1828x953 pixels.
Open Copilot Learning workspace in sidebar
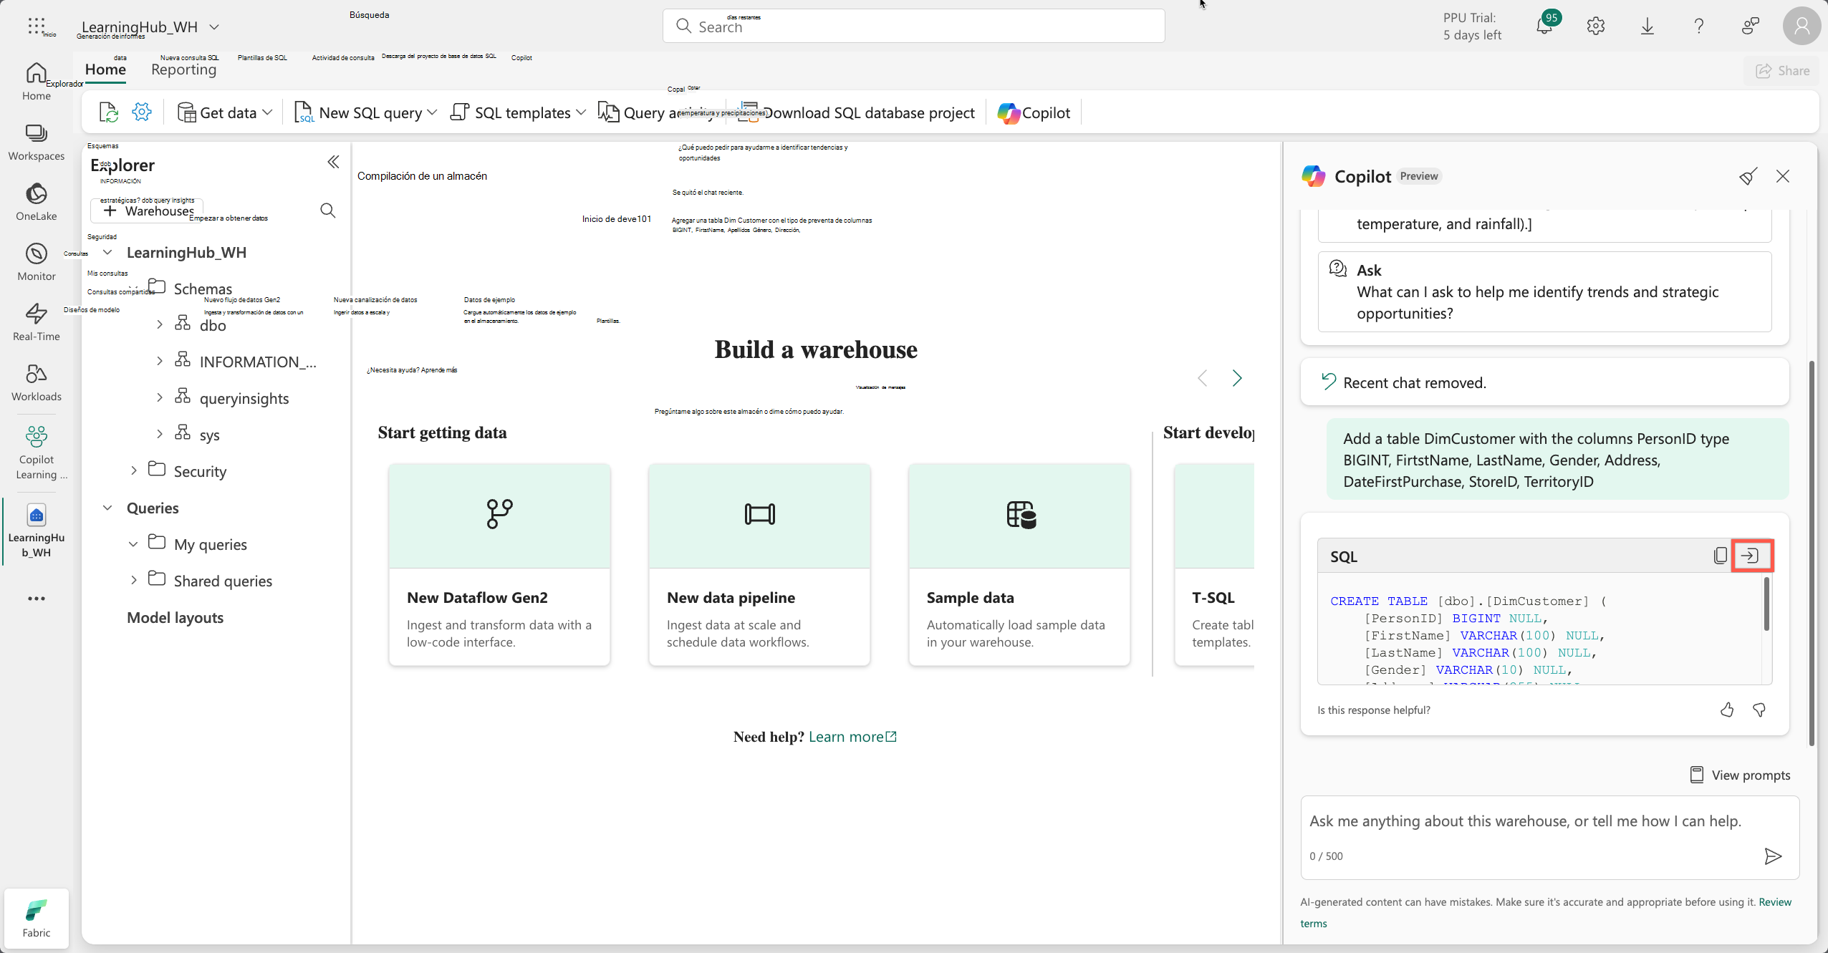(x=37, y=453)
